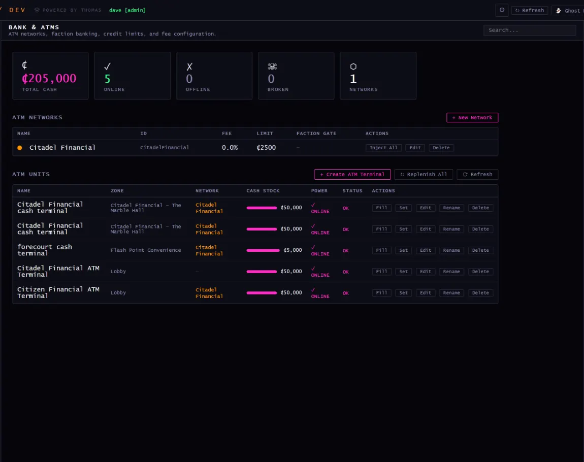Click the Cash Stock column header

click(263, 190)
